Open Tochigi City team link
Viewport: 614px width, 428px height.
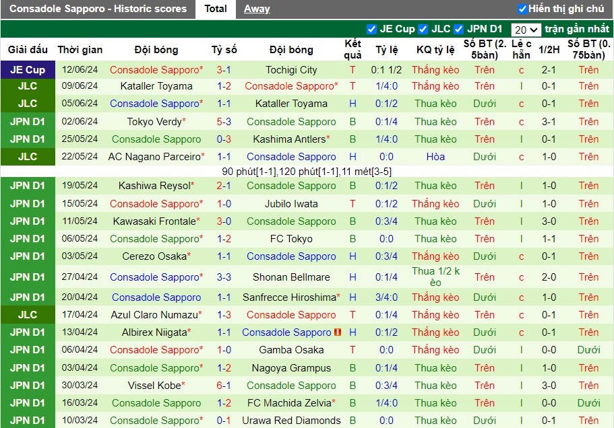(291, 70)
